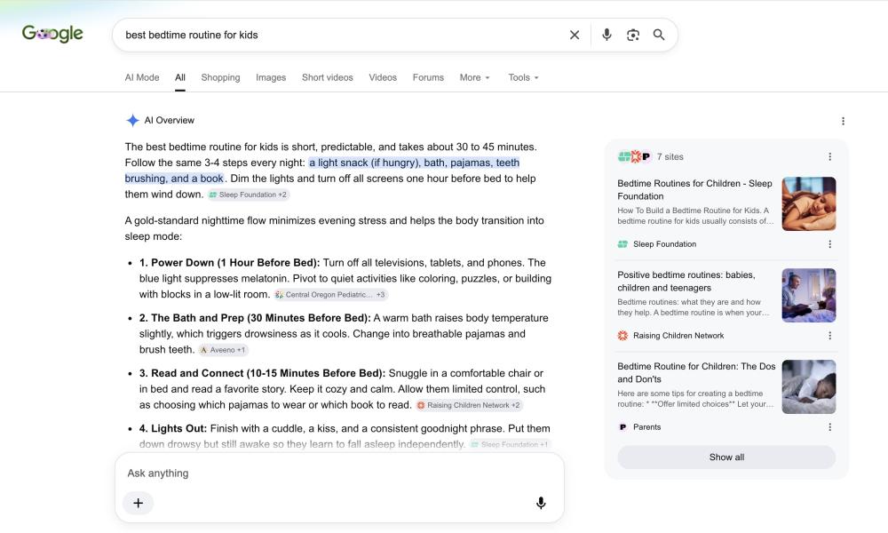The image size is (888, 533).
Task: Open Sleep Foundation +1 citation chip
Action: 510,445
